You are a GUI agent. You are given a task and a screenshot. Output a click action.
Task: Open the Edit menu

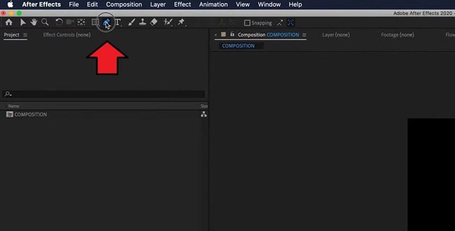92,5
